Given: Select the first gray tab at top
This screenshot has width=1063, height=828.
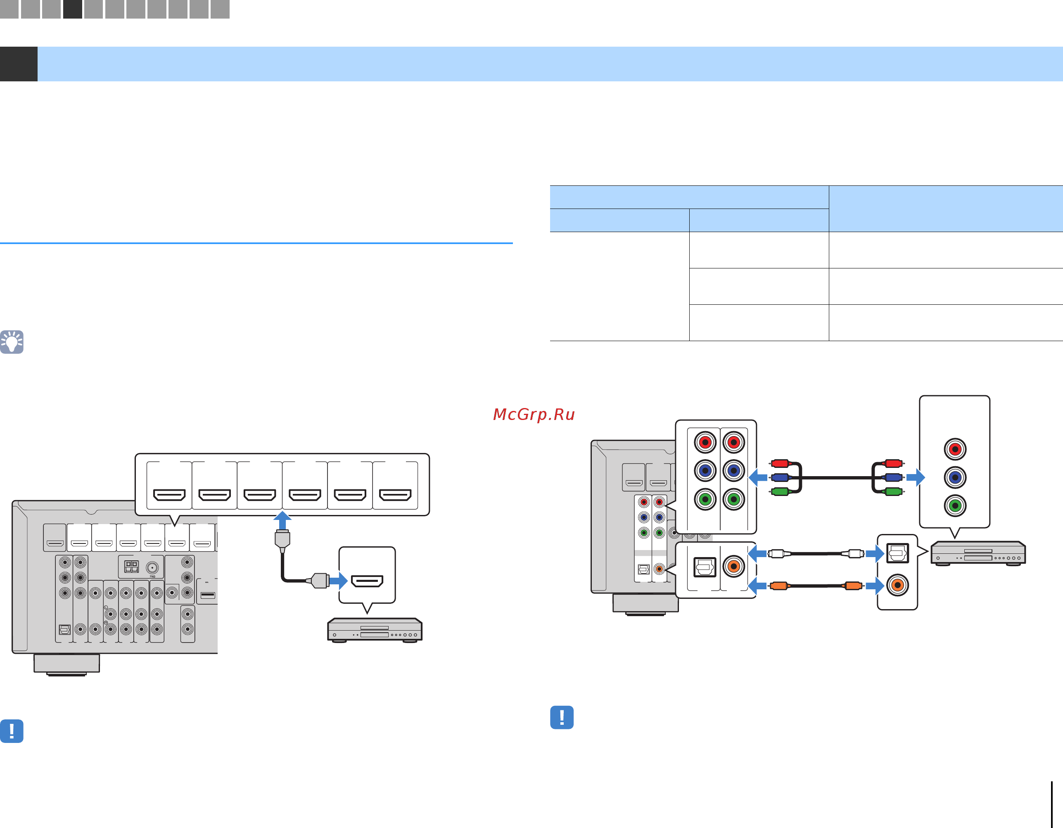Looking at the screenshot, I should pyautogui.click(x=9, y=9).
